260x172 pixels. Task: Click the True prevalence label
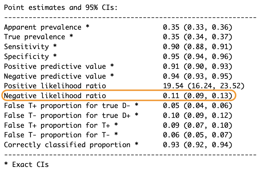35,37
